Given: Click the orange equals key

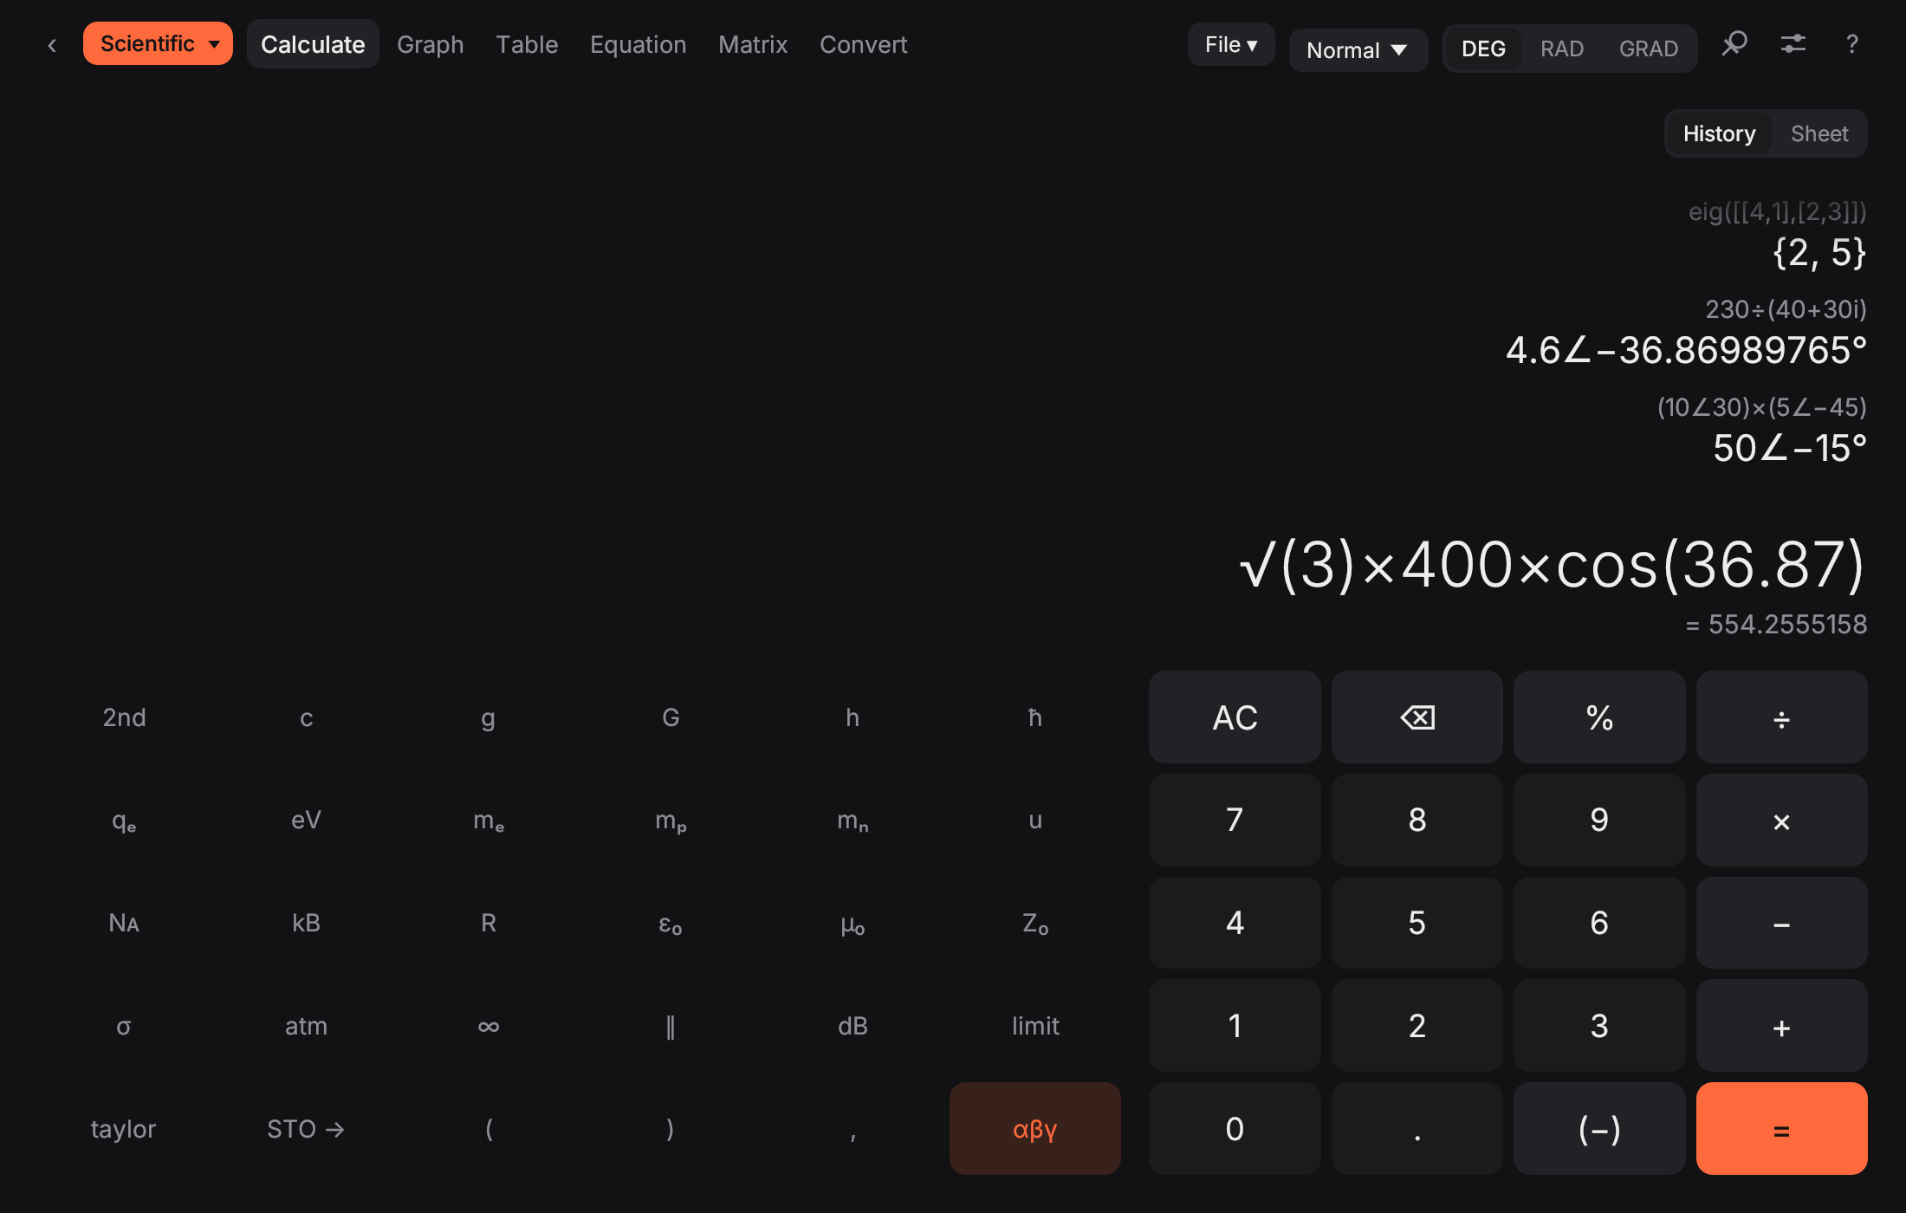Looking at the screenshot, I should click(x=1781, y=1129).
